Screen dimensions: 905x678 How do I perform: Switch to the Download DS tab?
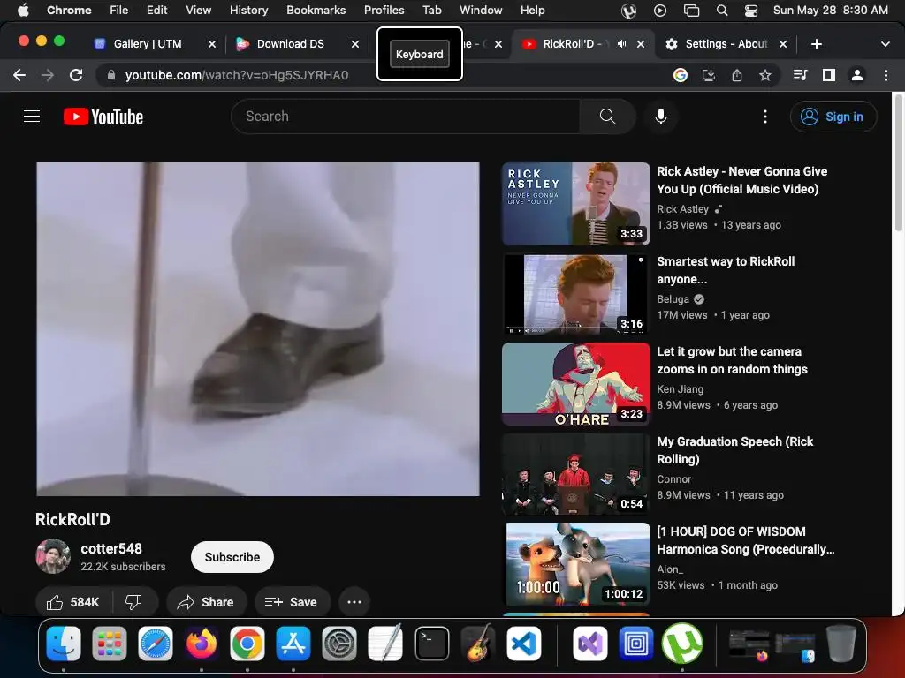290,44
